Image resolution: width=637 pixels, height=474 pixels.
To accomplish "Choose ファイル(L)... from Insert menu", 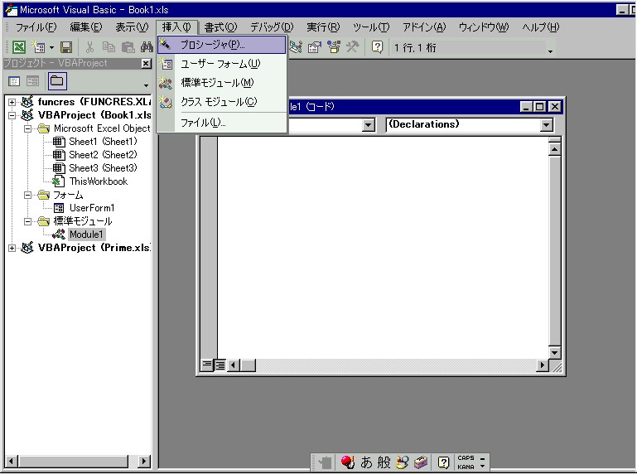I will click(x=222, y=123).
